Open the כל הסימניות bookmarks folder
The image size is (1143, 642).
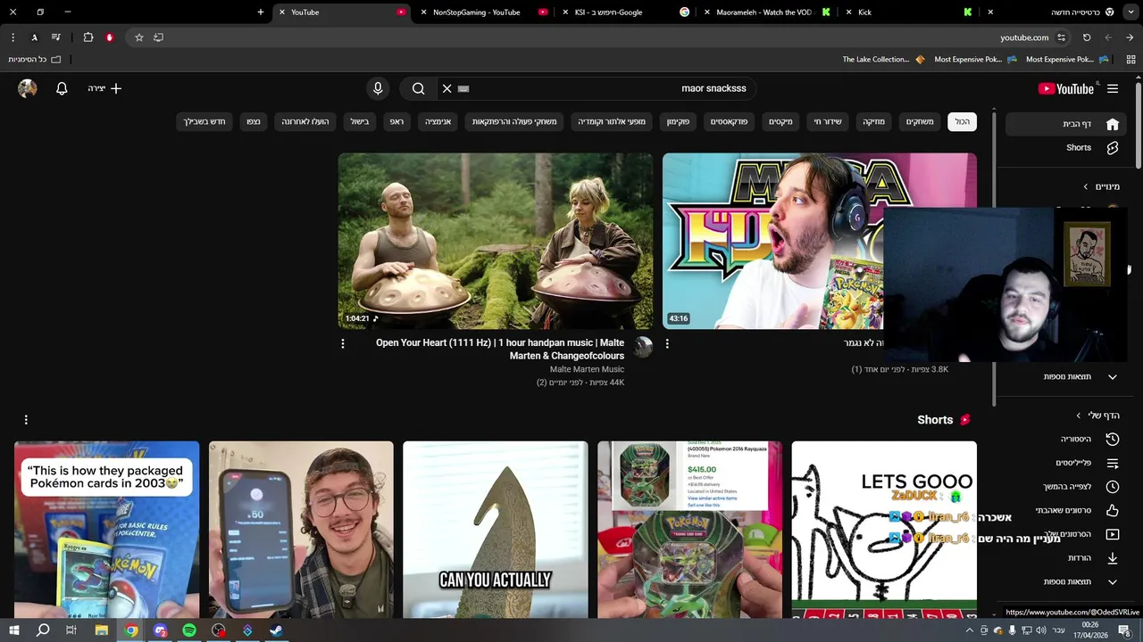pos(35,60)
